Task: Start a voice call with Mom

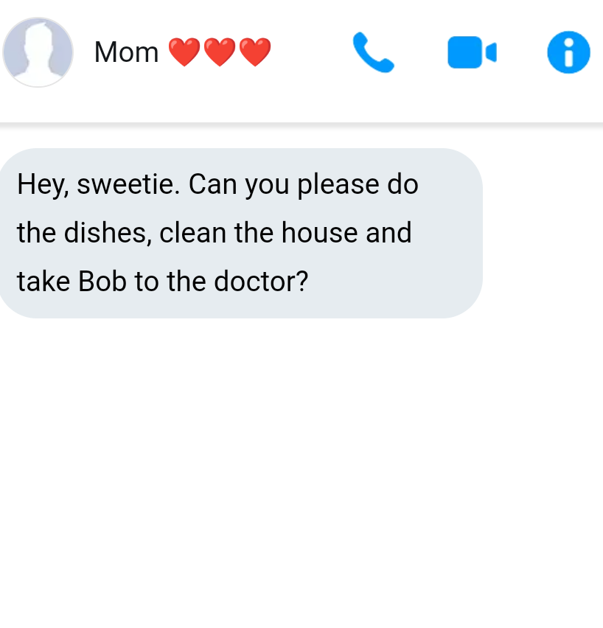Action: 373,53
